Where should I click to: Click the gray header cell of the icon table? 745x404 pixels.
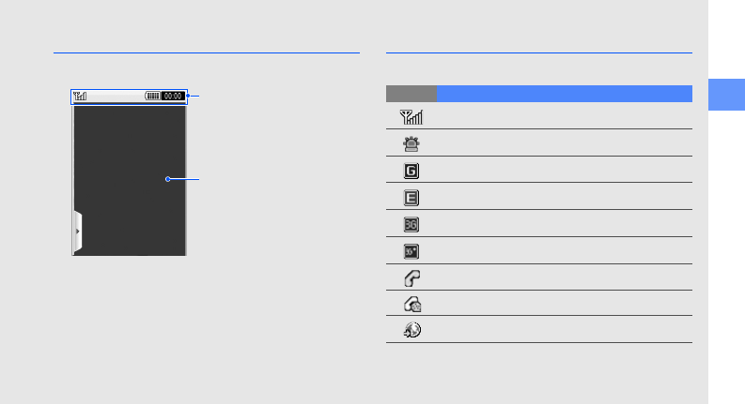pyautogui.click(x=411, y=93)
